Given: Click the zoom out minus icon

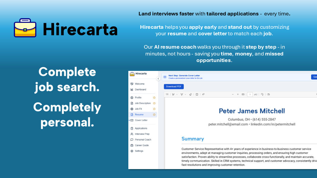Looking at the screenshot, I should 233,94.
